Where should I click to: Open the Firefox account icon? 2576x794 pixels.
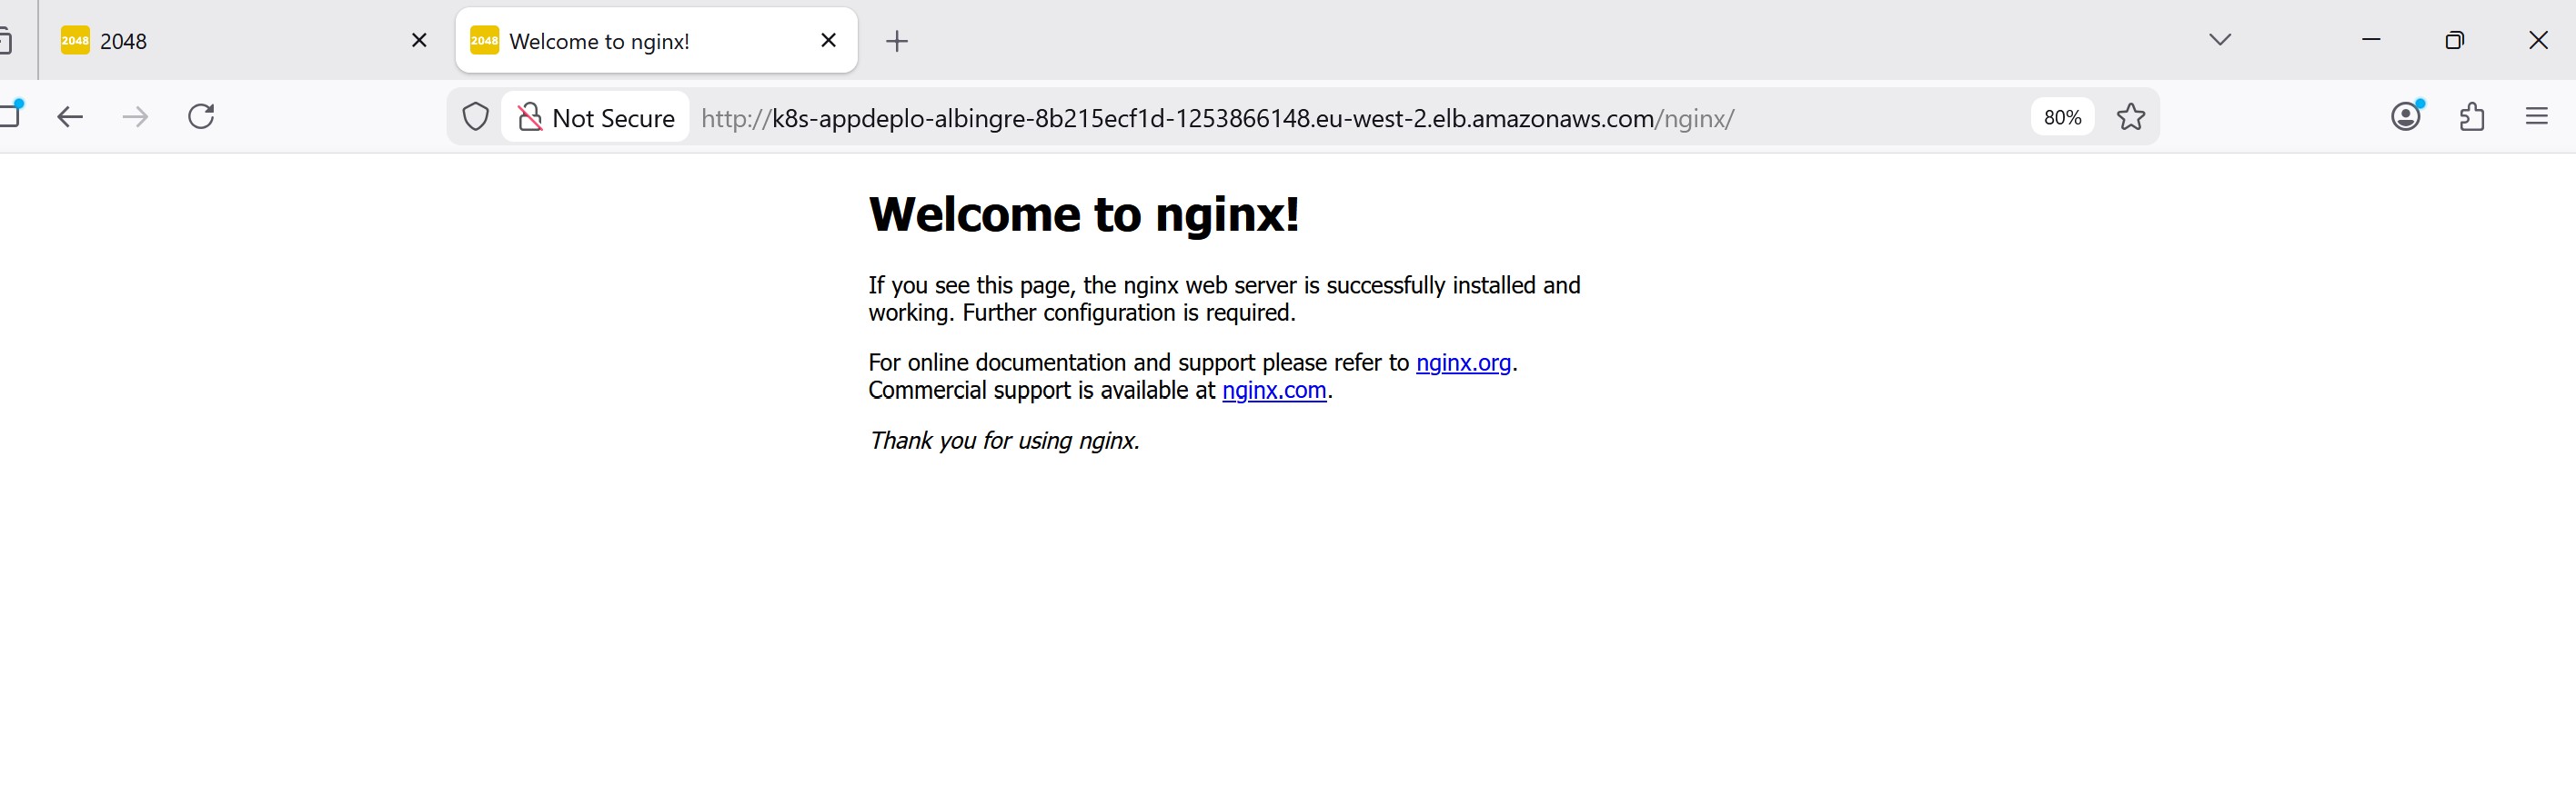point(2406,117)
